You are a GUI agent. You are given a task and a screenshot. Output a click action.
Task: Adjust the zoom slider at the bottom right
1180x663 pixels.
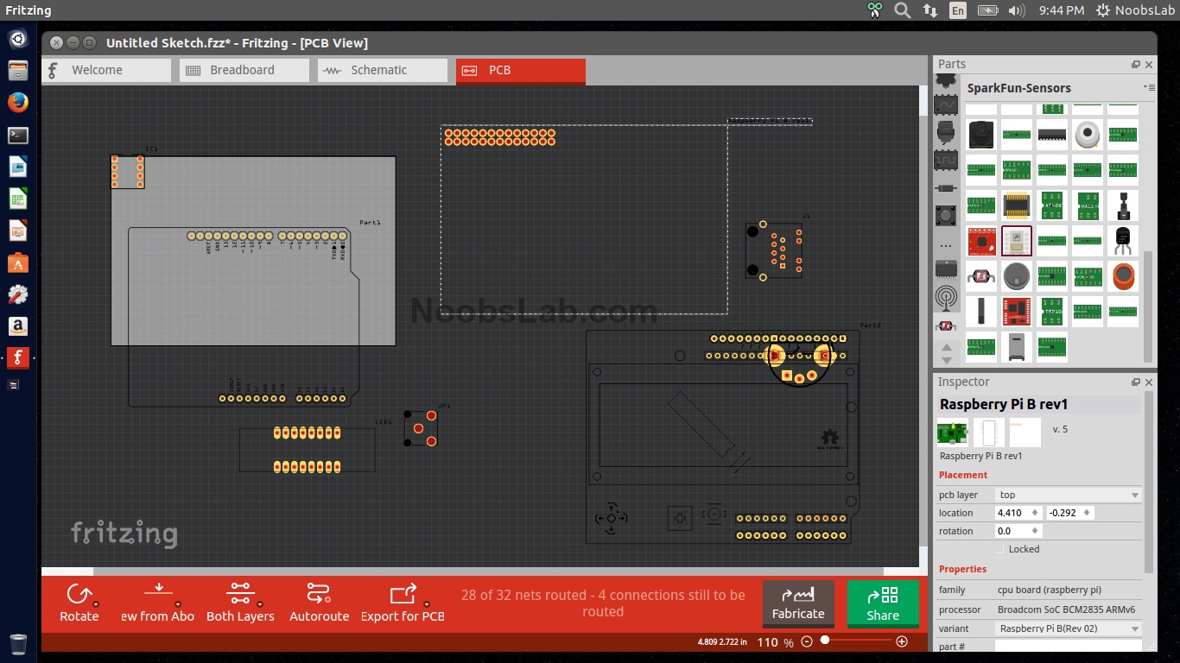[x=825, y=641]
